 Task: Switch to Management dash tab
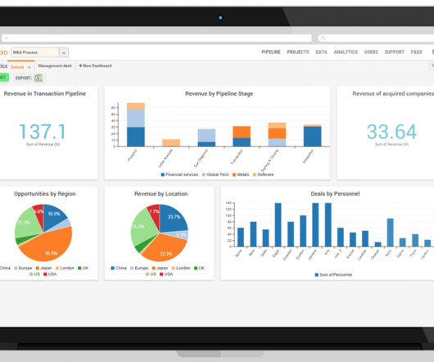[55, 66]
